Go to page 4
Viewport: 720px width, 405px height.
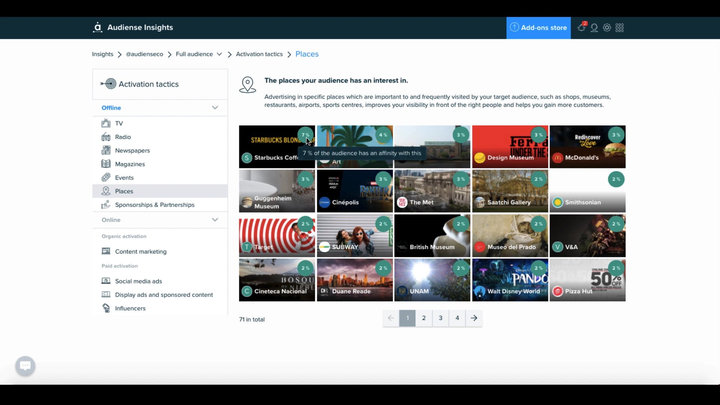(457, 318)
